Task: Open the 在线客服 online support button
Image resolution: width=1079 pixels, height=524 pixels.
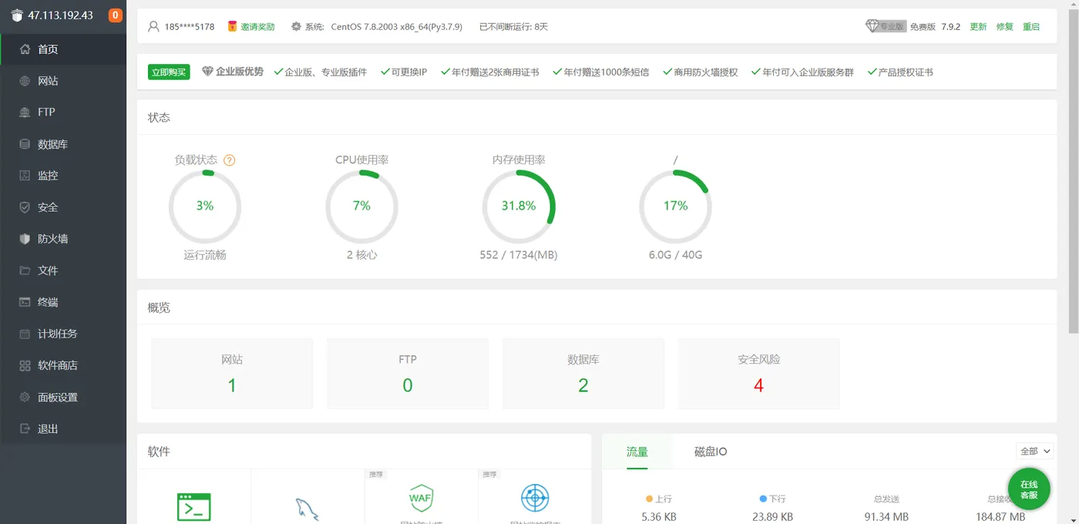Action: 1029,489
